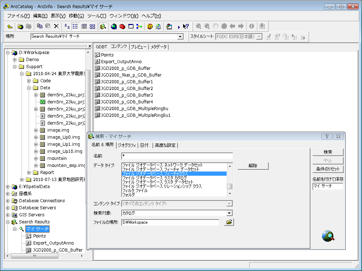Show the Command Line window icon
Viewport: 362px width, 271px height.
coord(131,26)
